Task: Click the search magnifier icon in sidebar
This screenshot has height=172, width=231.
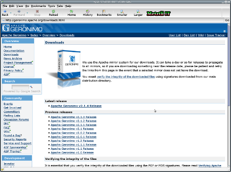Action: (x=31, y=87)
